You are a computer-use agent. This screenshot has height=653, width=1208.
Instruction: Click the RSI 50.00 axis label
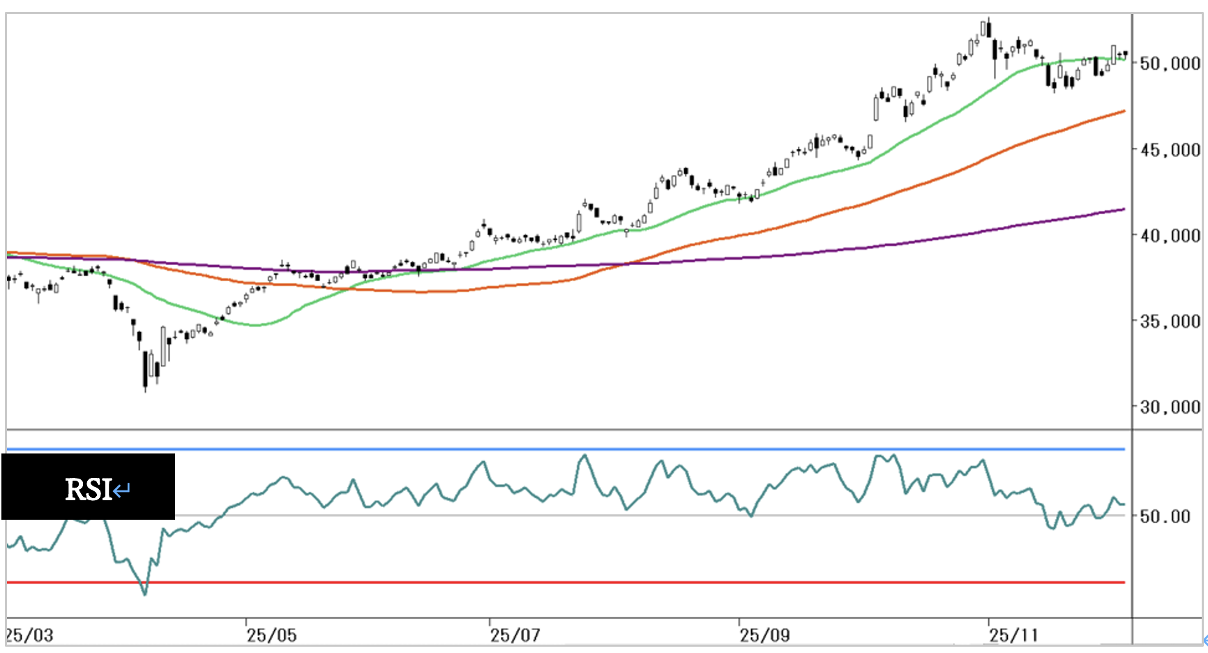pyautogui.click(x=1165, y=517)
